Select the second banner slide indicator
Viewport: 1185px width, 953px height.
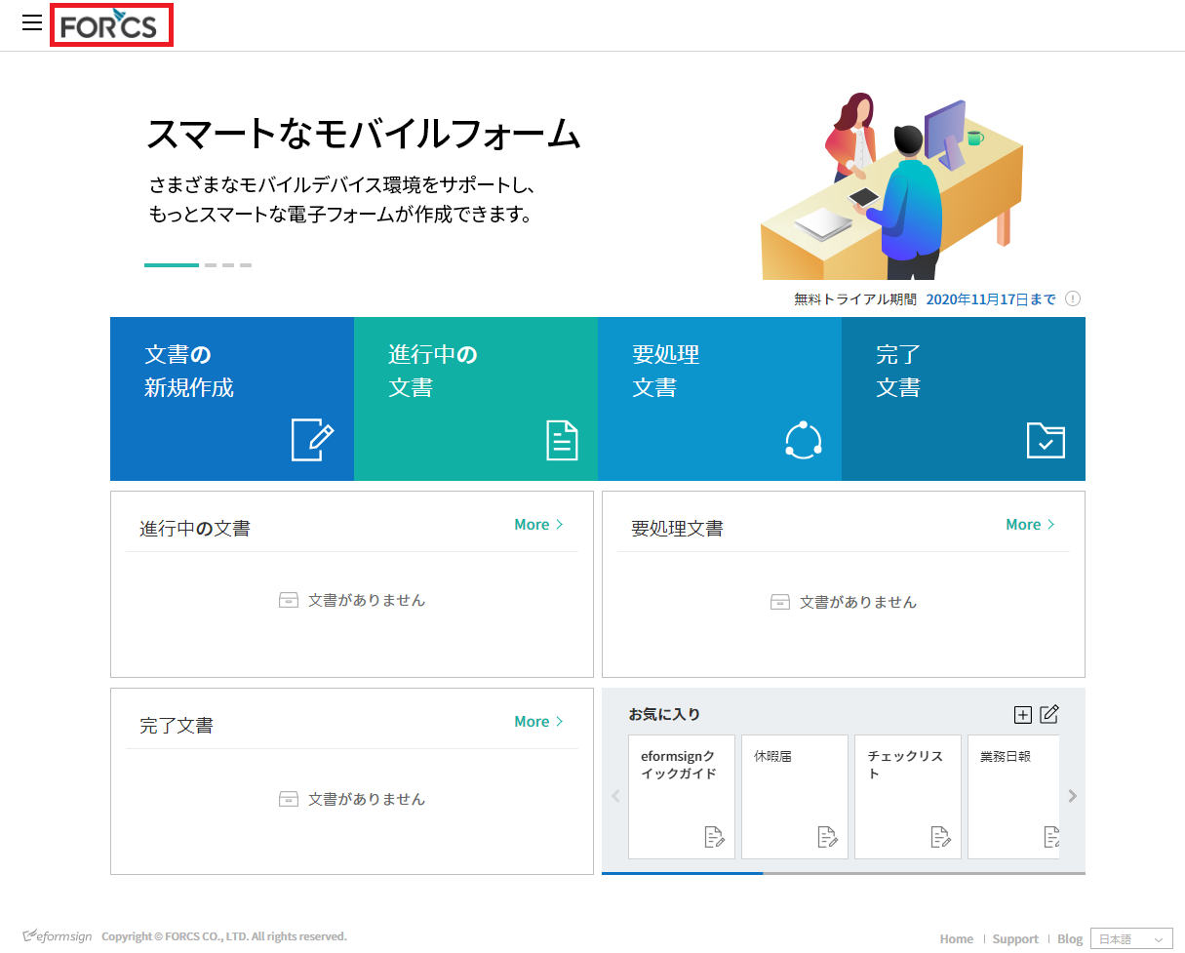(x=211, y=265)
